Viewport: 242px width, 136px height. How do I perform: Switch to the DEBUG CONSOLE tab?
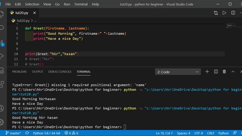click(x=60, y=72)
